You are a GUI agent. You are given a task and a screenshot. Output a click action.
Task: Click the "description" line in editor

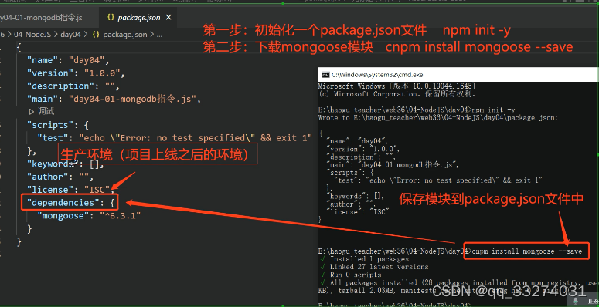pyautogui.click(x=73, y=86)
